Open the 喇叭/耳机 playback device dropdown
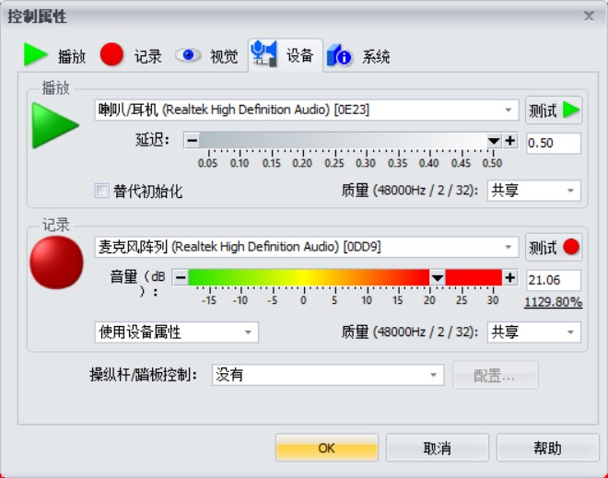 [307, 111]
